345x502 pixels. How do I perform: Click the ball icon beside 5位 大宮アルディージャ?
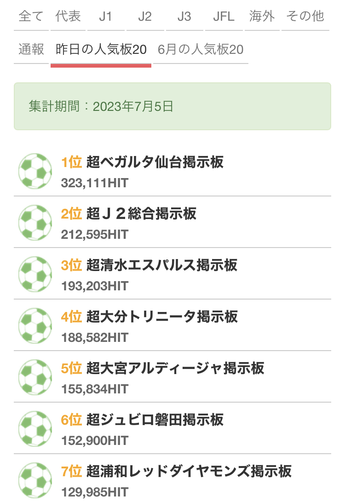(35, 377)
